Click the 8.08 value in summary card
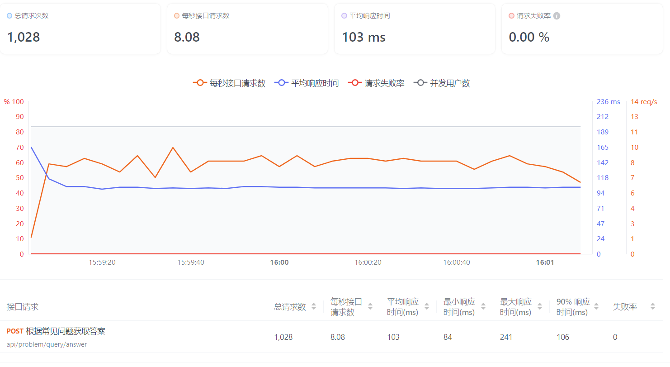The width and height of the screenshot is (670, 367). click(187, 37)
